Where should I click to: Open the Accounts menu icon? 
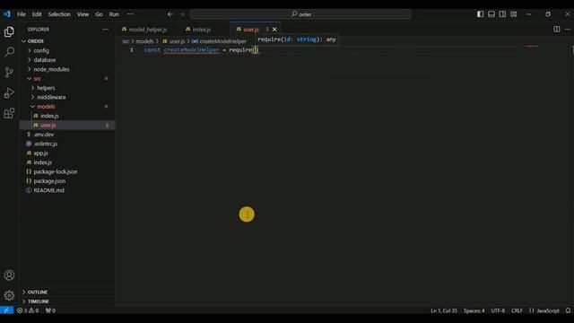pyautogui.click(x=9, y=275)
